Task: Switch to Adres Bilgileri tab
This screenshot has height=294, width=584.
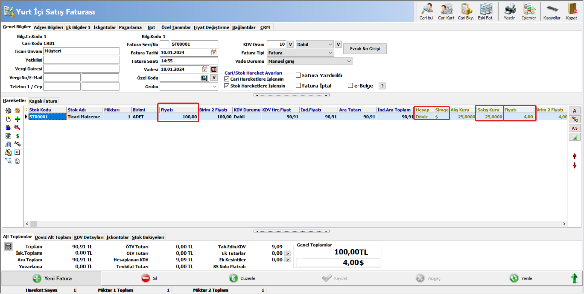Action: (48, 27)
